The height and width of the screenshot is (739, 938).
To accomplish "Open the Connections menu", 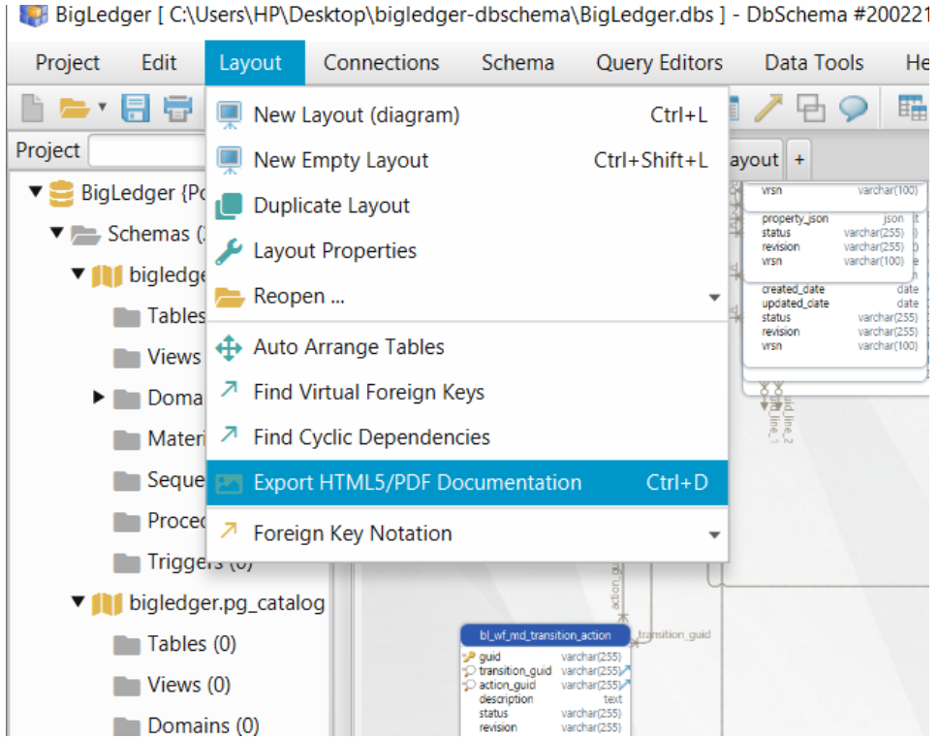I will point(381,62).
